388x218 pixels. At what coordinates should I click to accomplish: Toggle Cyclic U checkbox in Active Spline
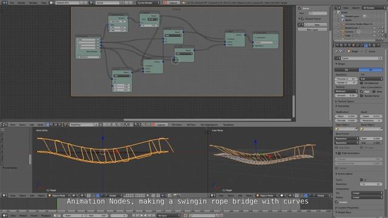click(x=361, y=180)
